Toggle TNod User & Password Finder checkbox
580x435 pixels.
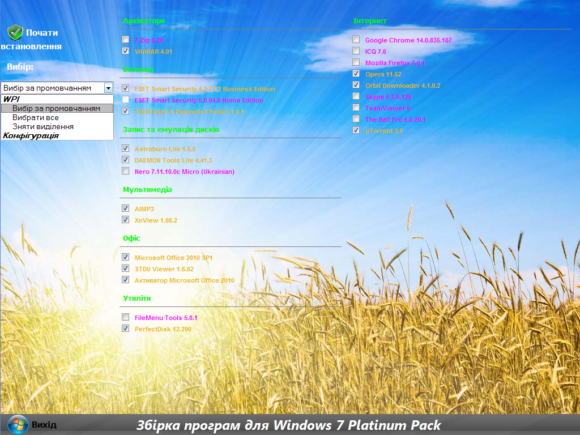click(x=125, y=110)
